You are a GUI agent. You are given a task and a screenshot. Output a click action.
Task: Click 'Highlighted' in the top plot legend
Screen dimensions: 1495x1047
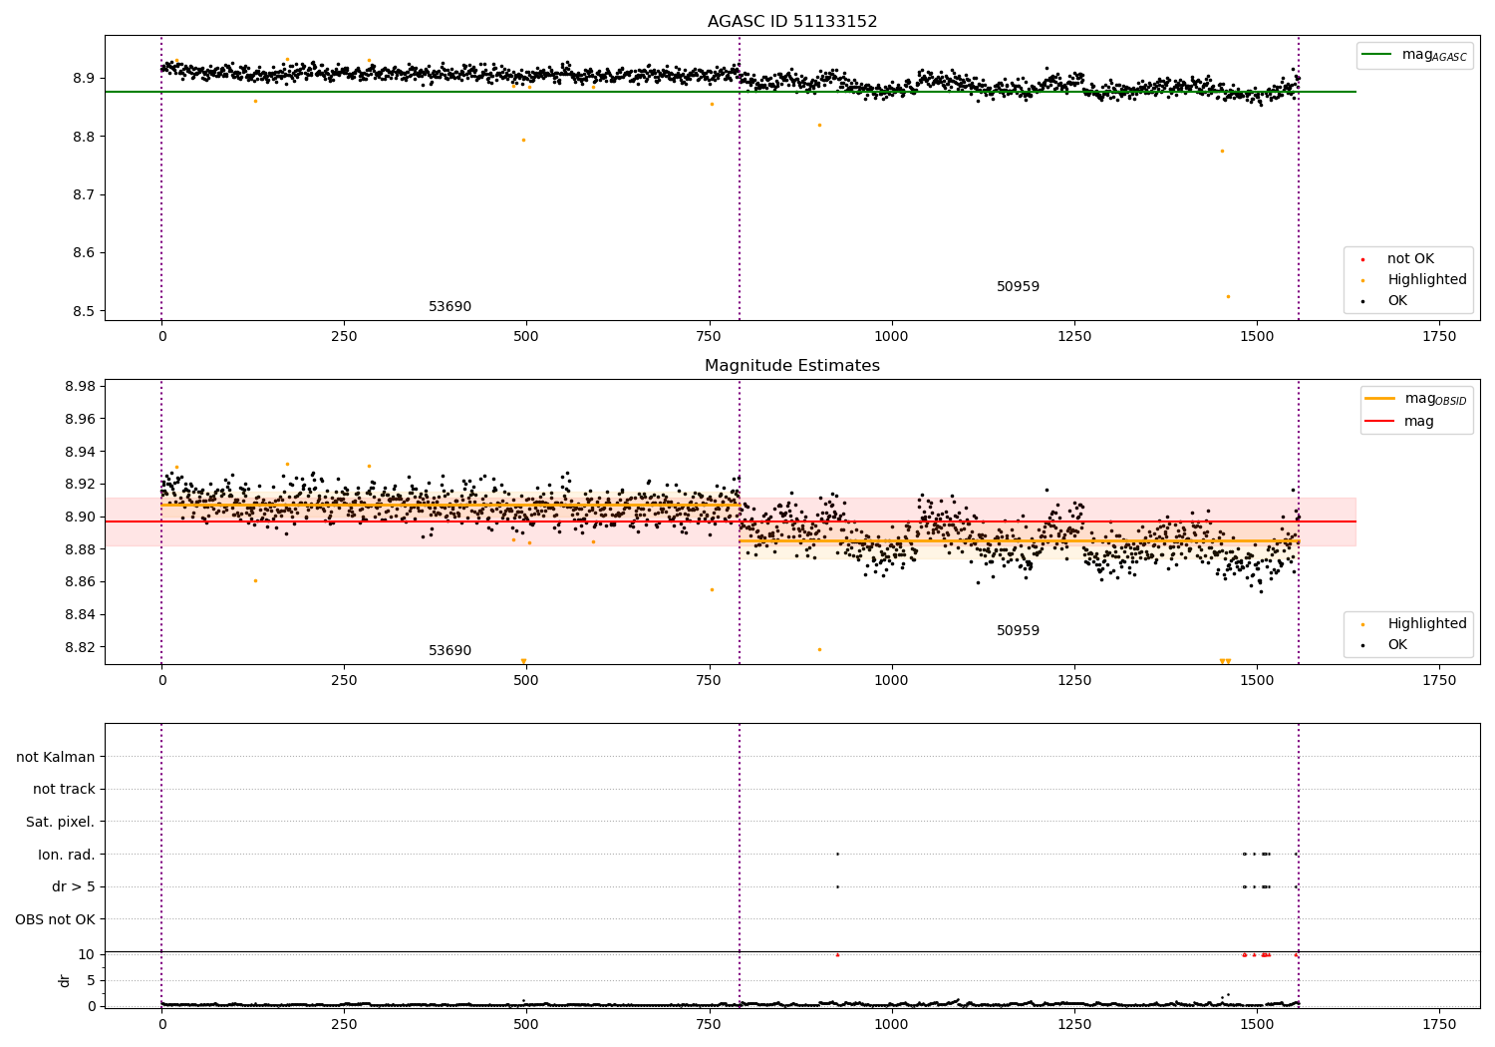point(1427,280)
